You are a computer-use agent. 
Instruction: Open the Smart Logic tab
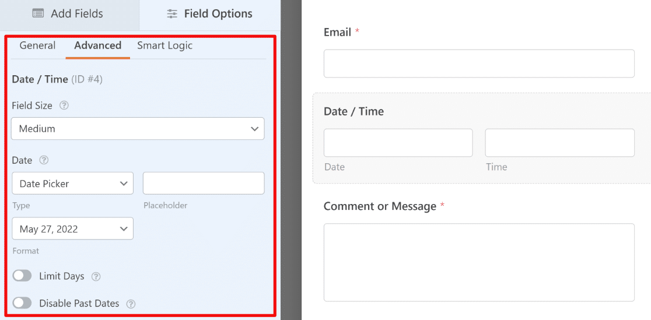[165, 45]
